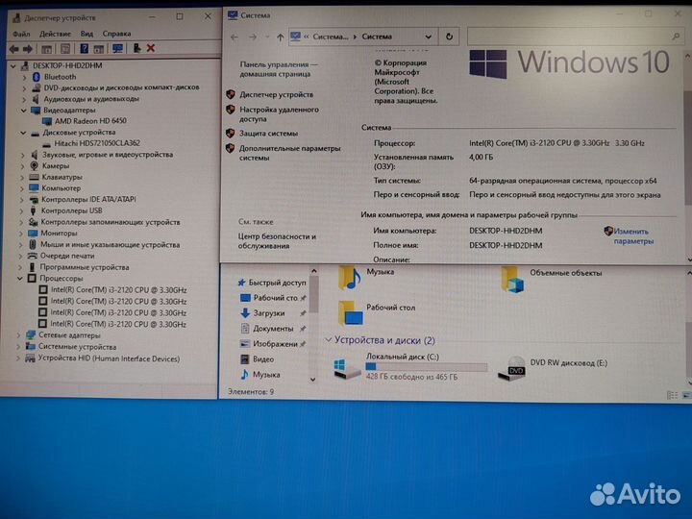Screen dimensions: 692x519
Task: Expand the Системные устройства category
Action: point(18,346)
